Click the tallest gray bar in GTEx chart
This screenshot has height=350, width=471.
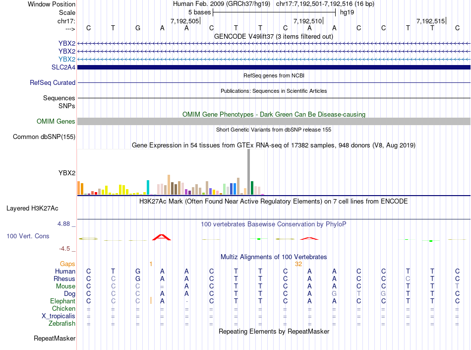249,172
